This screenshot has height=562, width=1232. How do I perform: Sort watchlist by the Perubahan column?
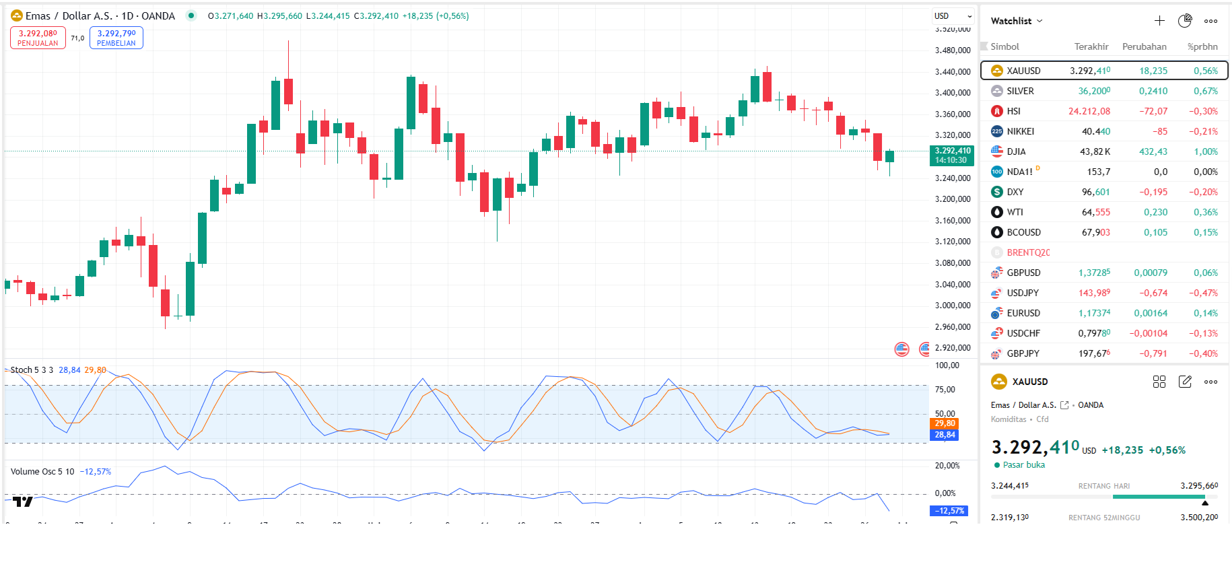point(1144,46)
